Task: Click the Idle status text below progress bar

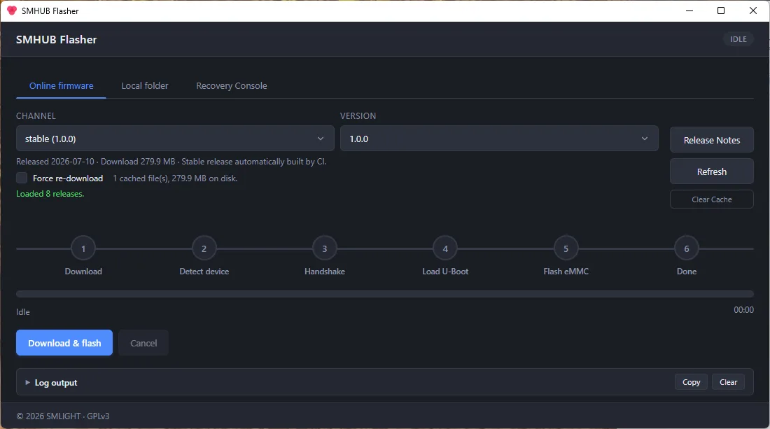Action: tap(23, 311)
